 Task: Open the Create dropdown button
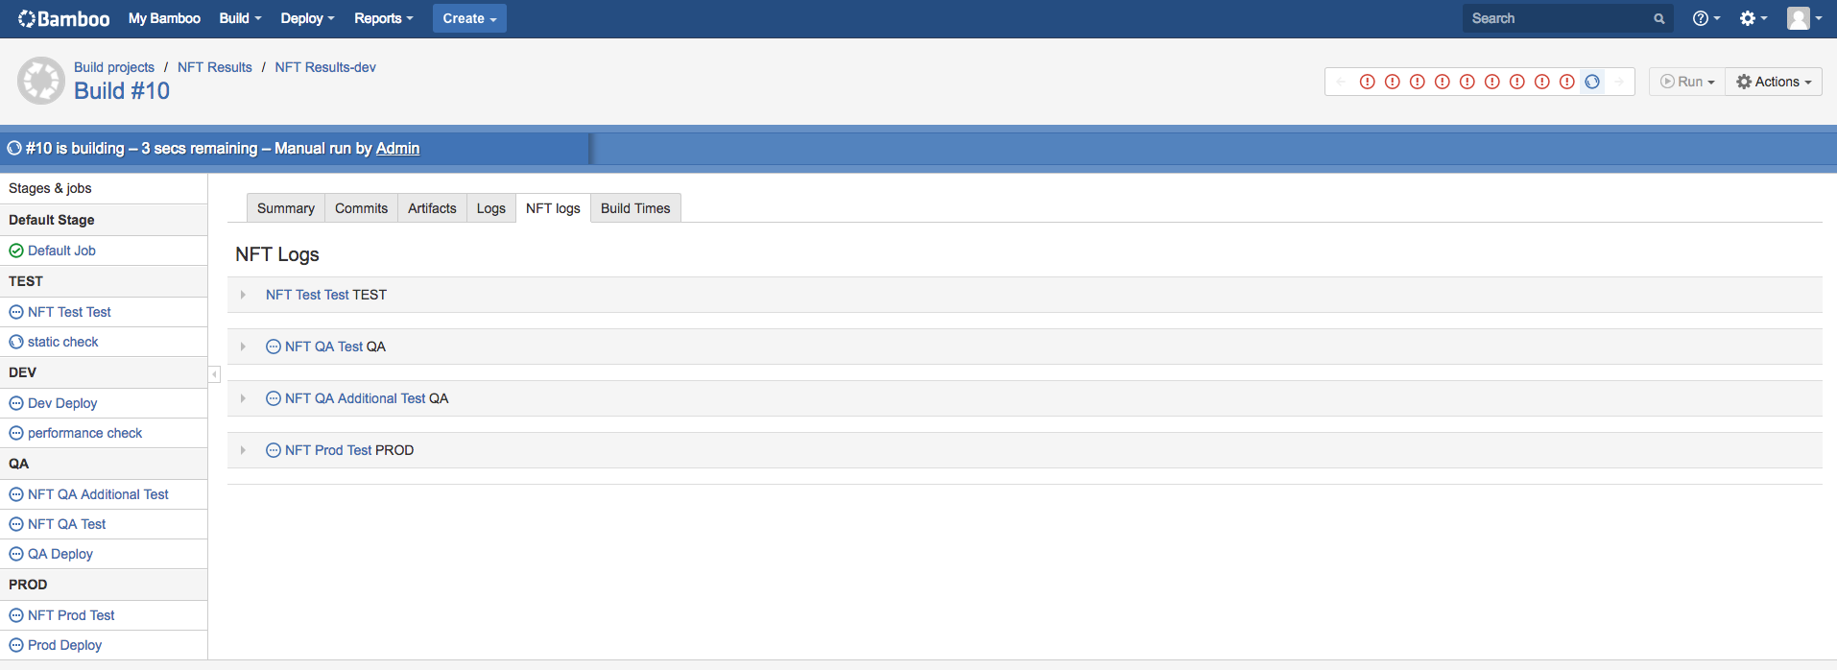469,18
